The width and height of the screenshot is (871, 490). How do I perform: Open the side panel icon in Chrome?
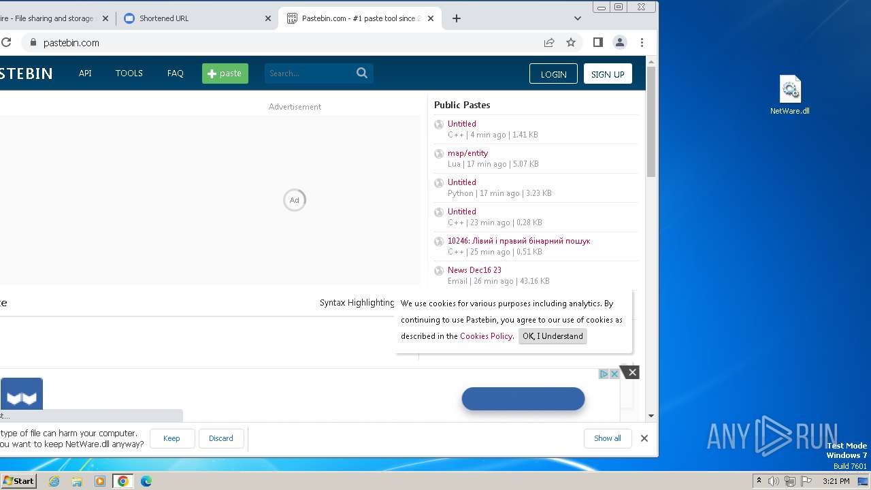(598, 42)
